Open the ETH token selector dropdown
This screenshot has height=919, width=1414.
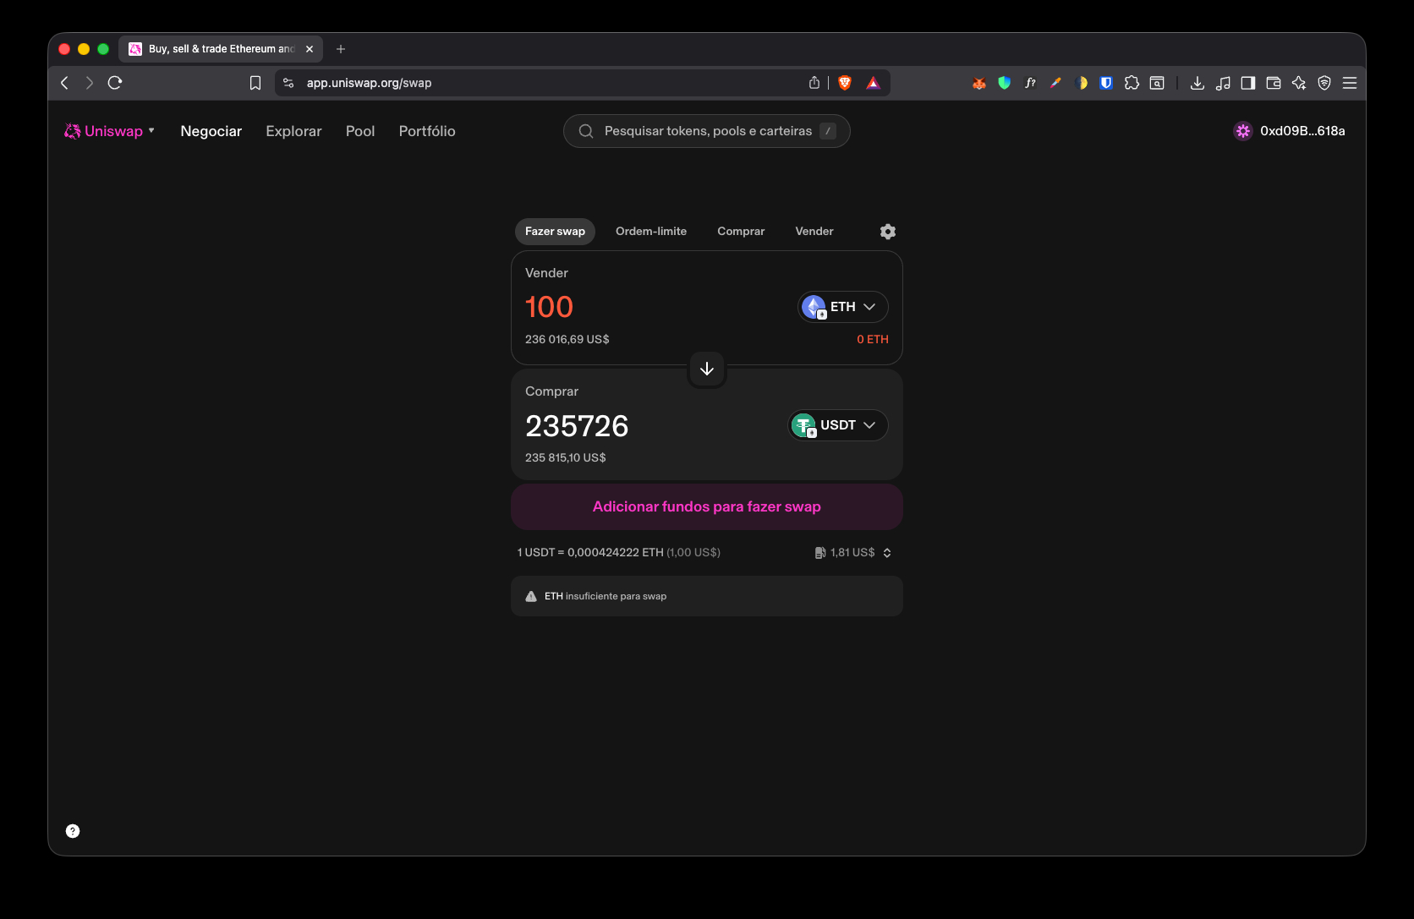pyautogui.click(x=843, y=307)
